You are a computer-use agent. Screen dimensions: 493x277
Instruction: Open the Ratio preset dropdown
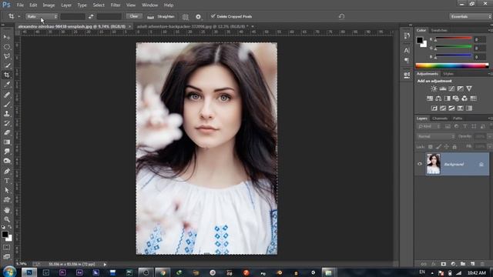click(42, 16)
